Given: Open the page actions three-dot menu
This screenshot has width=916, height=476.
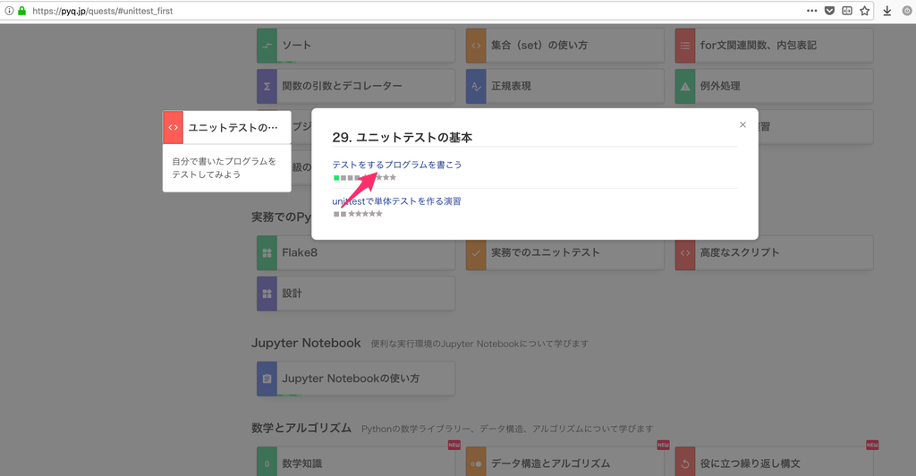Looking at the screenshot, I should [x=811, y=11].
